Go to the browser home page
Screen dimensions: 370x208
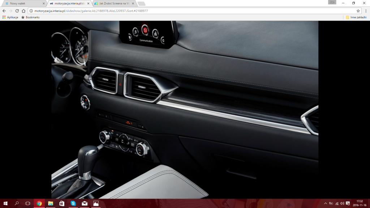(23, 11)
